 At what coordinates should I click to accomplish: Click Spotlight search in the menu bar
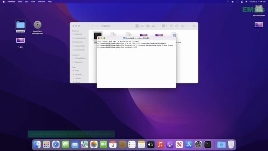pos(237,2)
